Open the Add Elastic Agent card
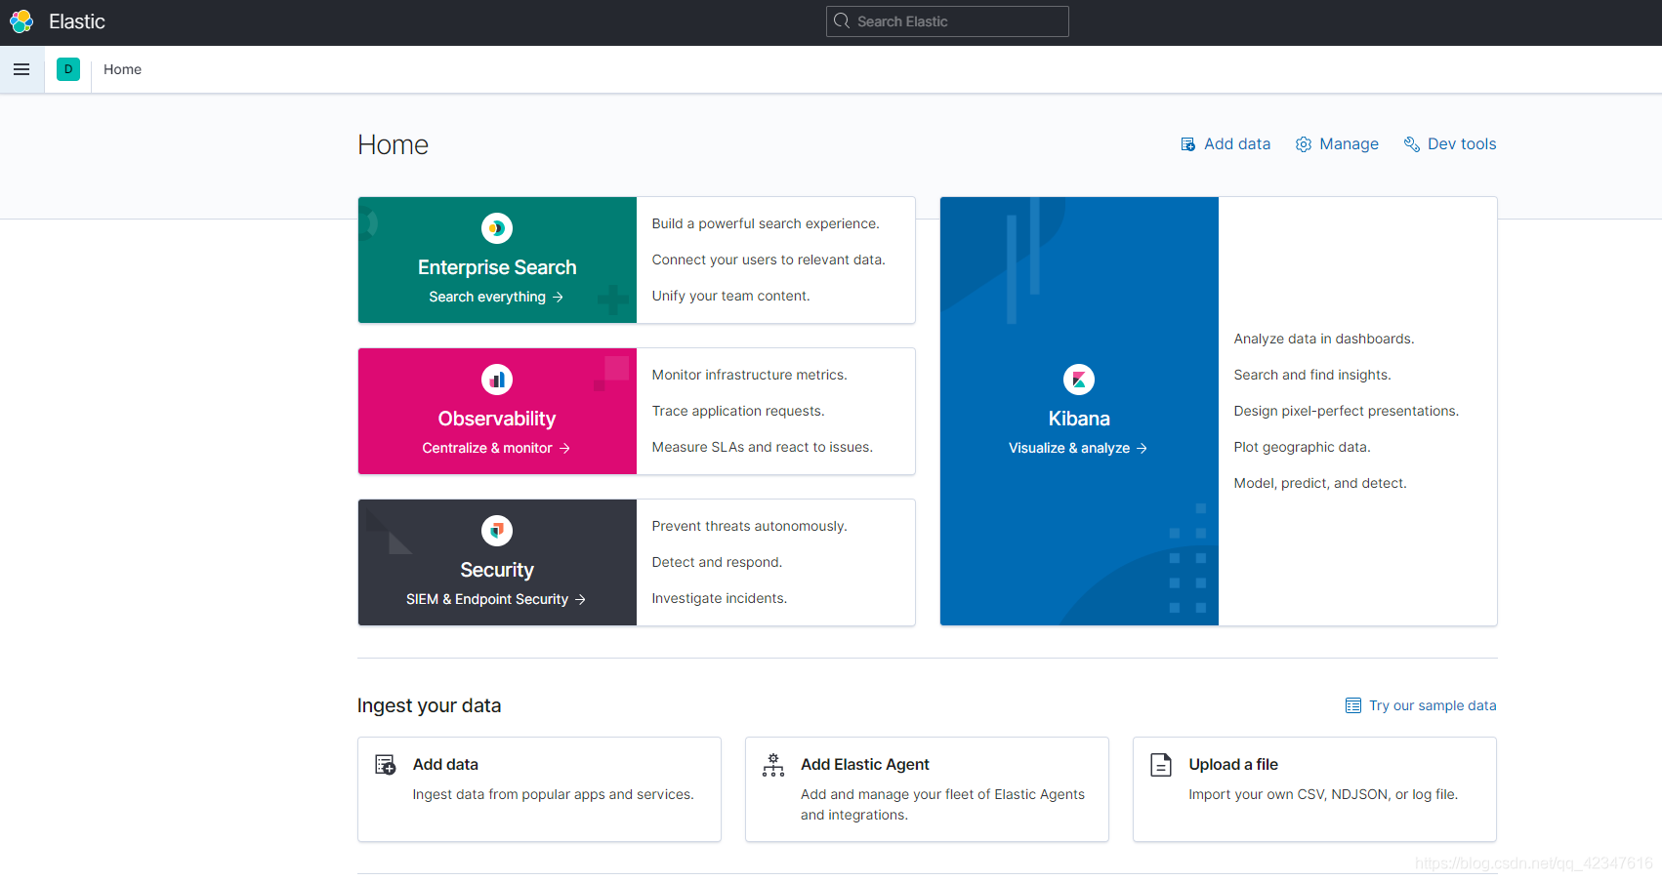 pyautogui.click(x=927, y=789)
